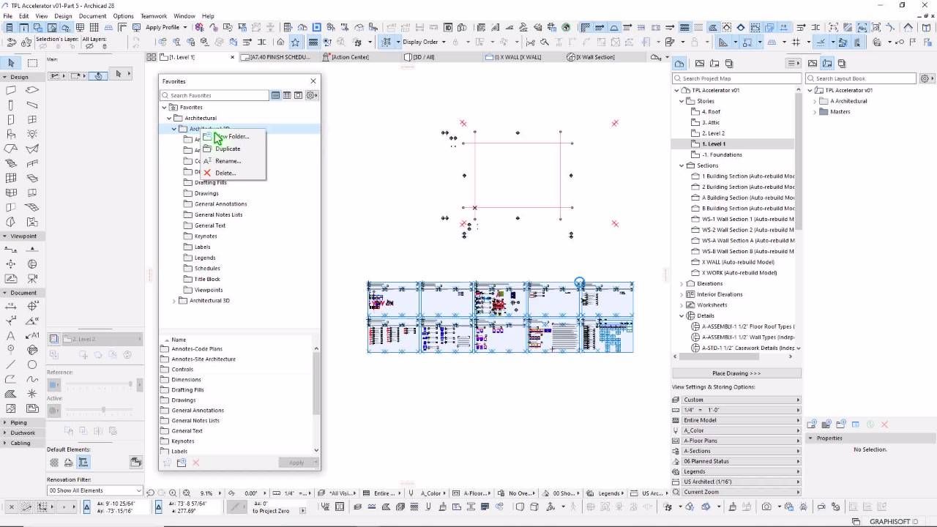The height and width of the screenshot is (527, 937).
Task: Select the Curtain Wall tool
Action: 11,178
